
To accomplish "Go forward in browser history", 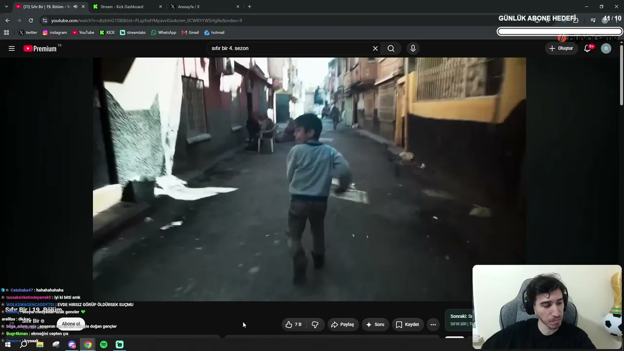I will (19, 20).
